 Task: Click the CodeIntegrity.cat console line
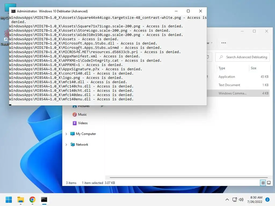tap(85, 61)
